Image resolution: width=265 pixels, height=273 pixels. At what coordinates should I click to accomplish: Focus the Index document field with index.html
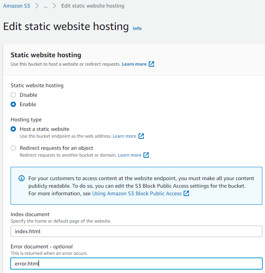click(136, 231)
